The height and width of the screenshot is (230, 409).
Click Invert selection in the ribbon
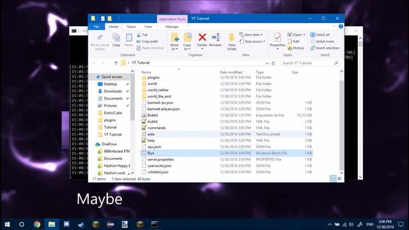[325, 48]
